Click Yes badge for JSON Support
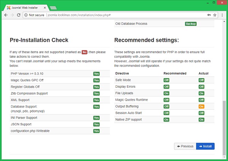Screen dimensions: 228x161 97,125
